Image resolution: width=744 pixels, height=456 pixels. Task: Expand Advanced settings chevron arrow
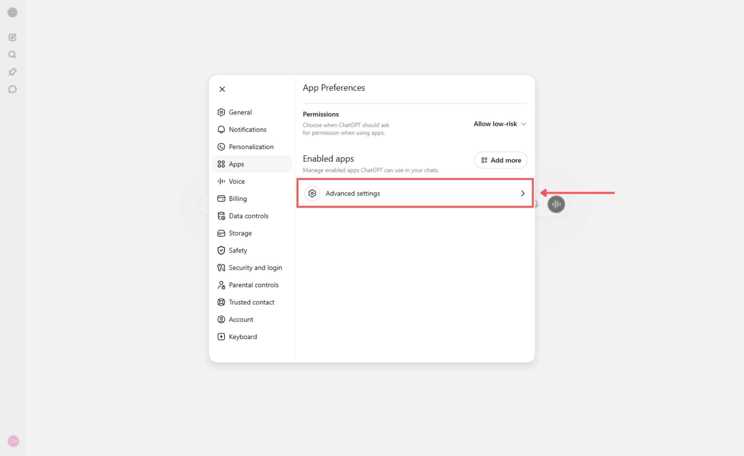(x=523, y=193)
